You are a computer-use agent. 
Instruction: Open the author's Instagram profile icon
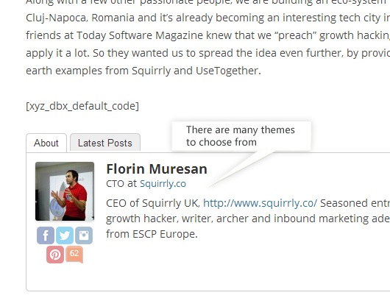(84, 235)
